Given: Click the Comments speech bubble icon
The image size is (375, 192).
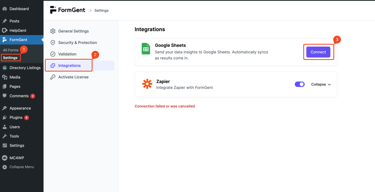Looking at the screenshot, I should pyautogui.click(x=4, y=96).
